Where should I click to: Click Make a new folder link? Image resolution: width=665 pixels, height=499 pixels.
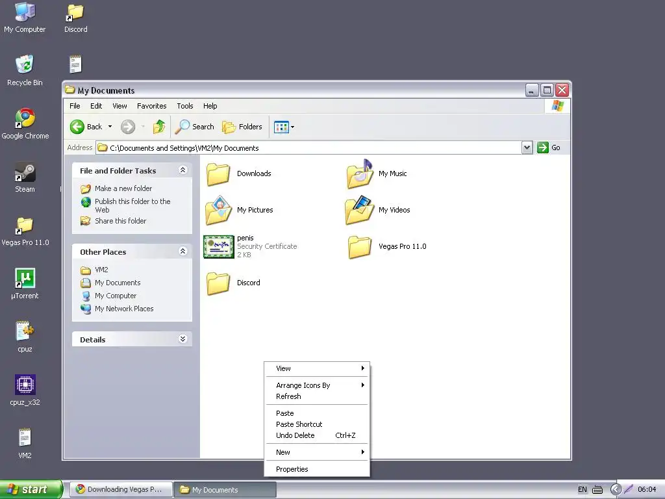[123, 188]
